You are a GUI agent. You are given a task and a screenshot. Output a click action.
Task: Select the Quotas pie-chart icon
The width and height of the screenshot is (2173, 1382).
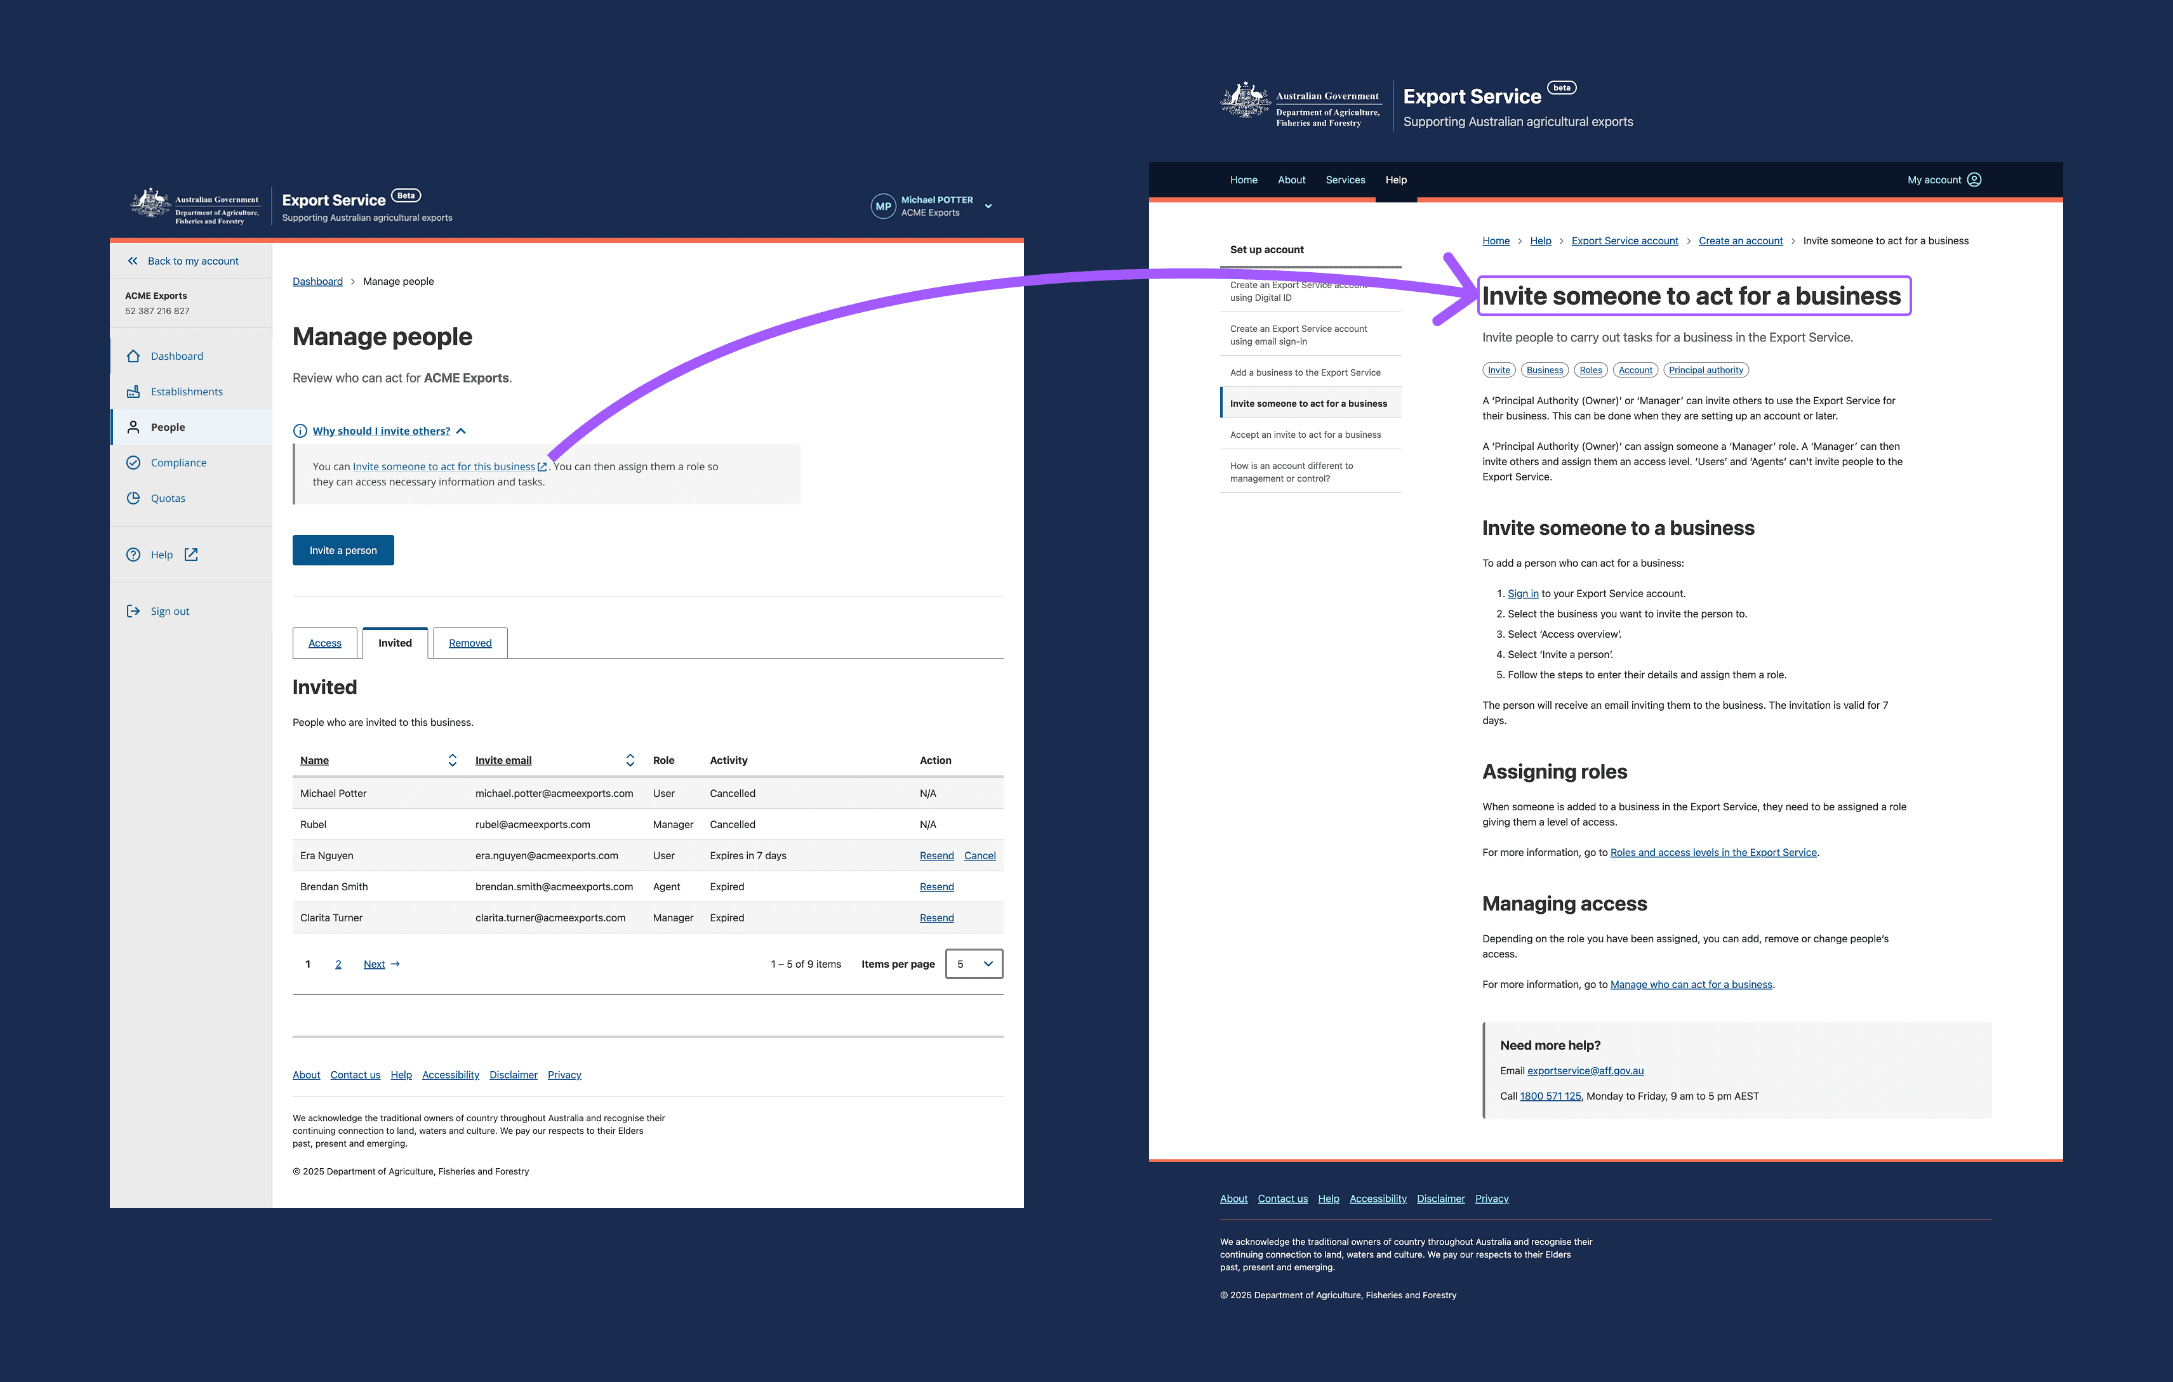click(x=133, y=497)
